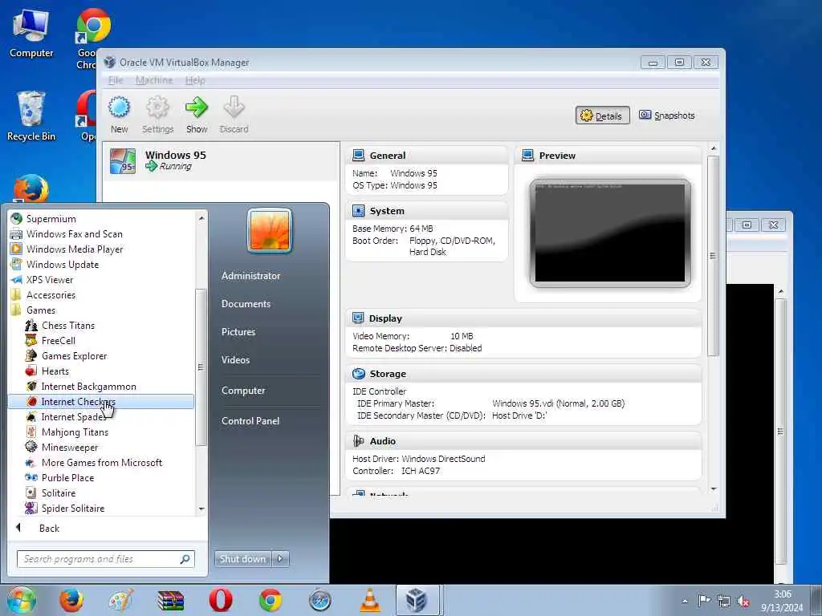Click the Display section header
The image size is (822, 616).
pos(385,318)
